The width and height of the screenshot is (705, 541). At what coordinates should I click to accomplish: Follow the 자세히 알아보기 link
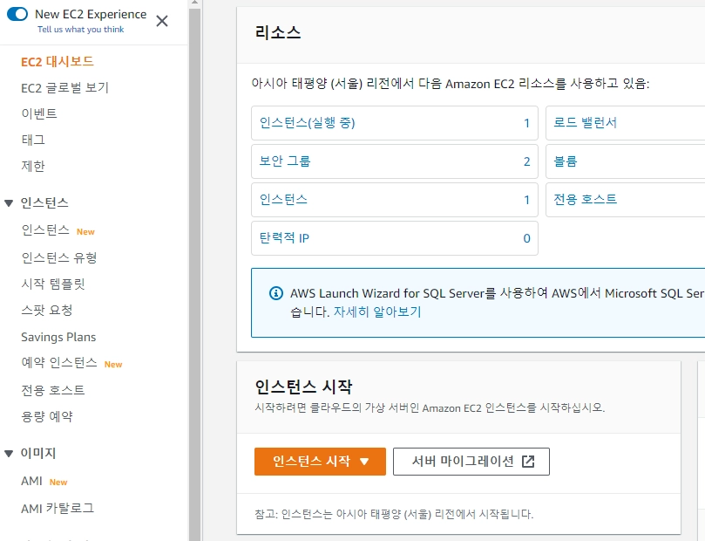376,312
